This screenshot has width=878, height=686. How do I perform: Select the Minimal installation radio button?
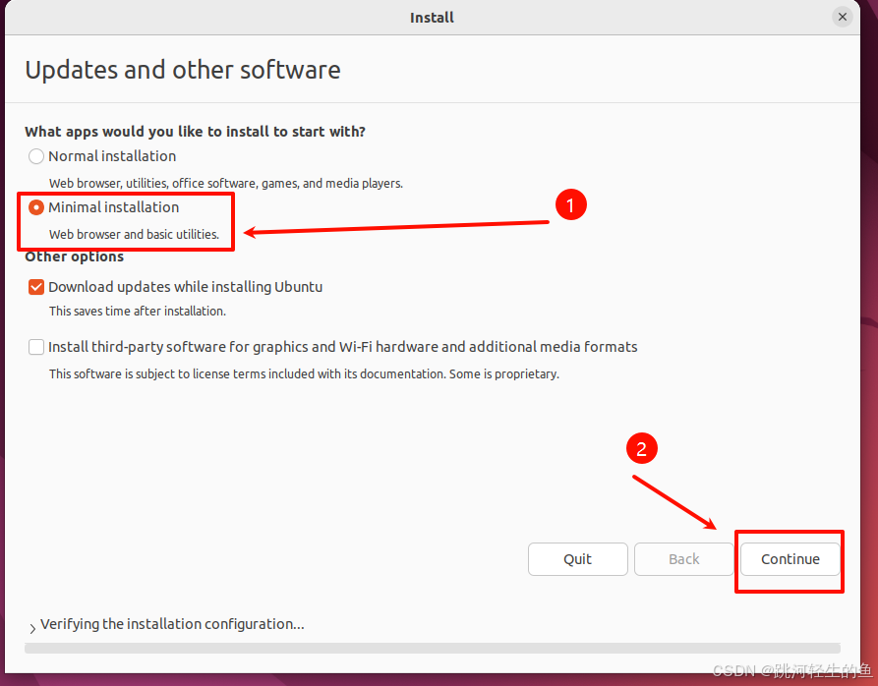[x=36, y=207]
